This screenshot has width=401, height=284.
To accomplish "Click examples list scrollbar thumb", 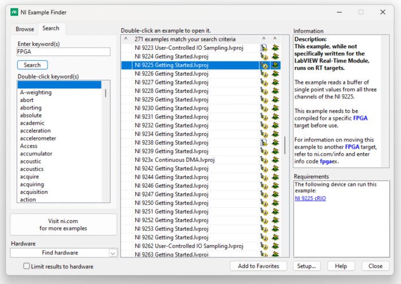I will (285, 145).
